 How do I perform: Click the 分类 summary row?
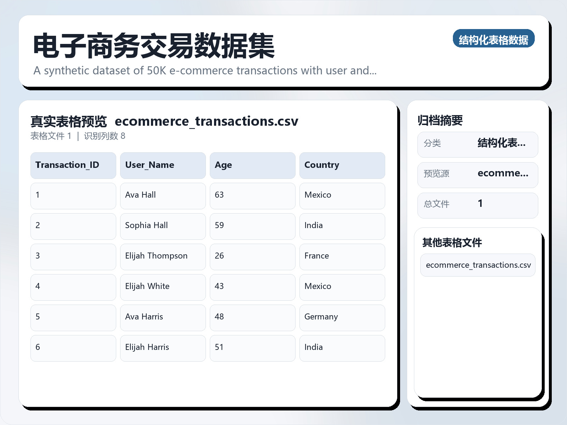[x=477, y=144]
